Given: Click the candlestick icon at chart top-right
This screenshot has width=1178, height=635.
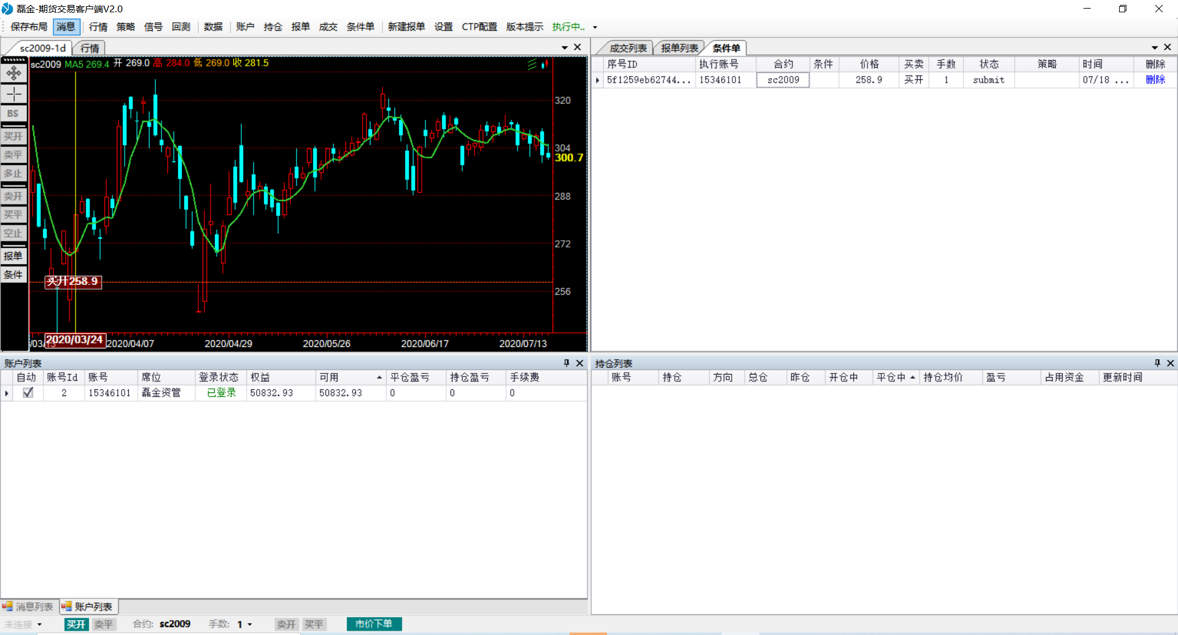Looking at the screenshot, I should tap(544, 64).
